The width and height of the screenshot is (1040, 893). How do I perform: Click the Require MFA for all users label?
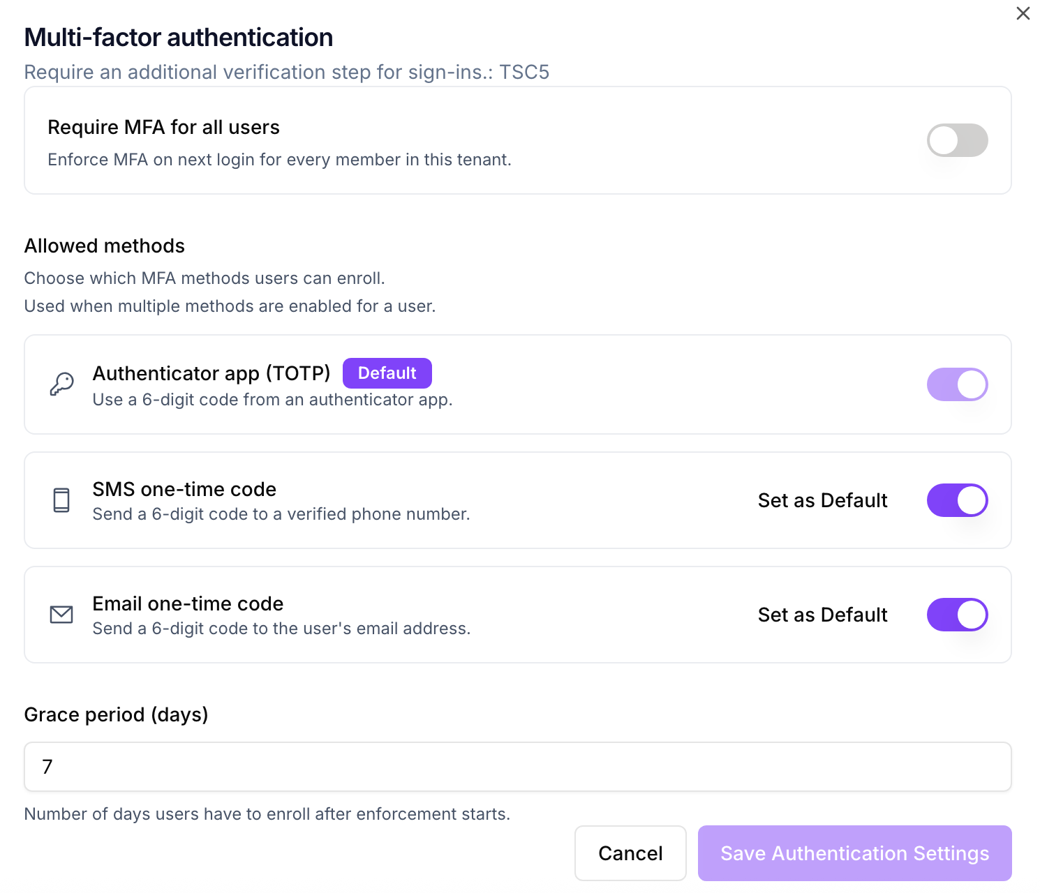[x=163, y=127]
